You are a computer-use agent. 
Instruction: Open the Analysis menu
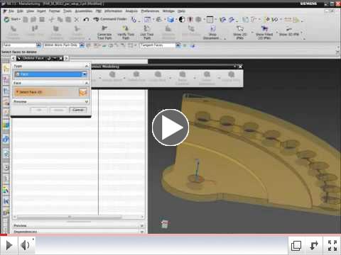[131, 11]
